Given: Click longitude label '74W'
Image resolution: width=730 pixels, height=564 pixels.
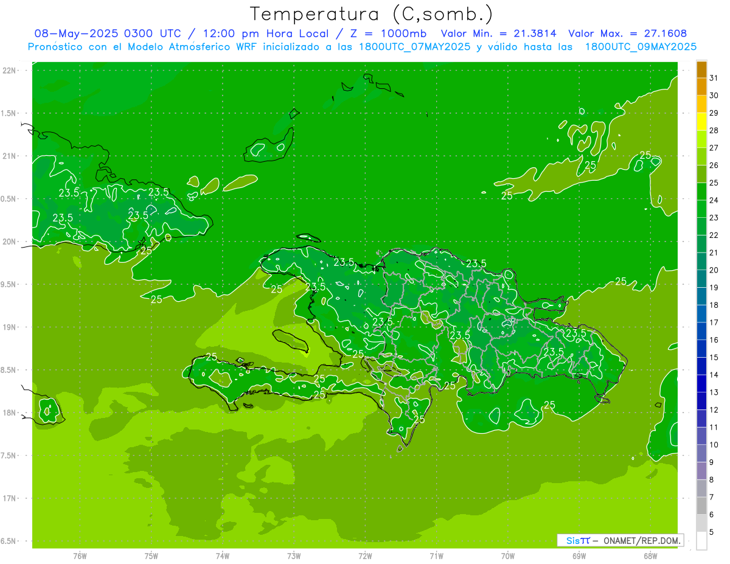Looking at the screenshot, I should [x=223, y=556].
